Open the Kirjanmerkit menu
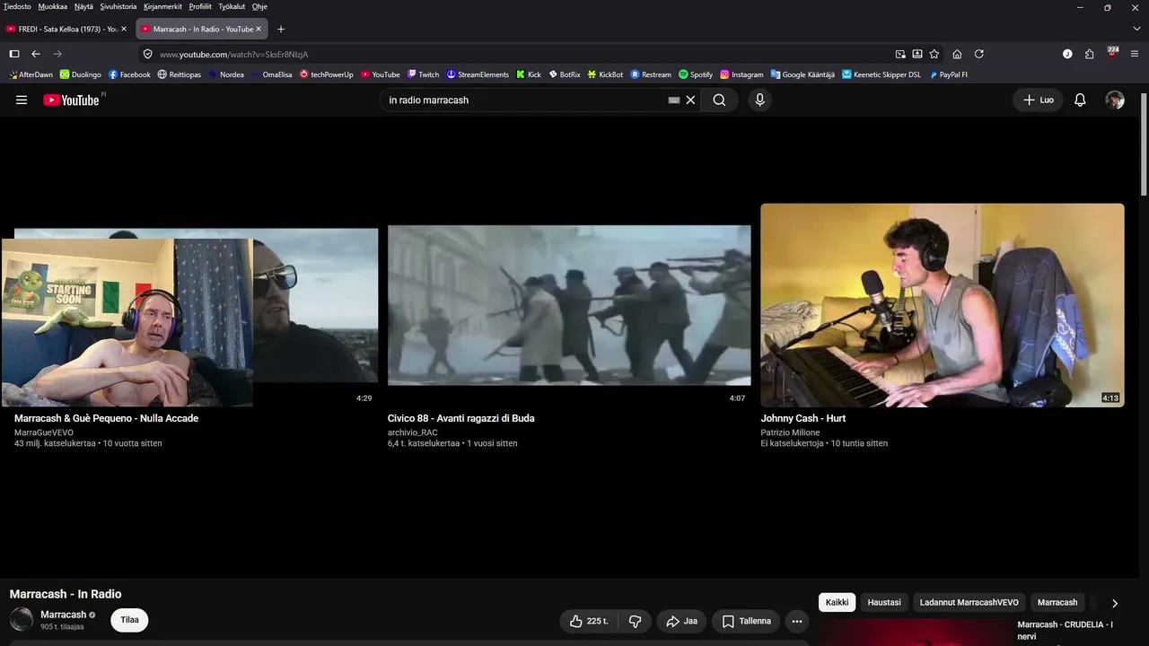This screenshot has width=1149, height=646. tap(163, 6)
